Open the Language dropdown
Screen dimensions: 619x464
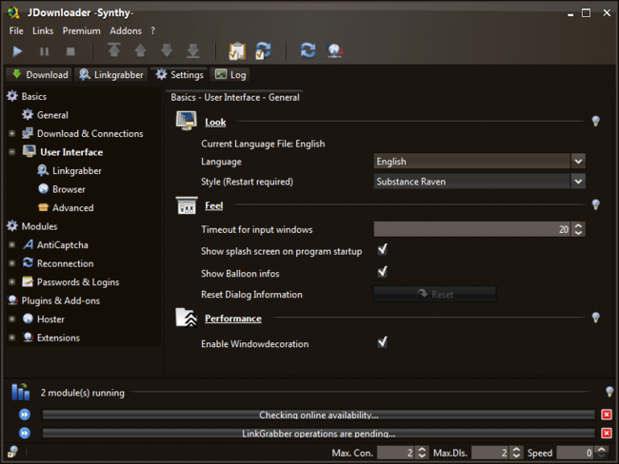[578, 162]
